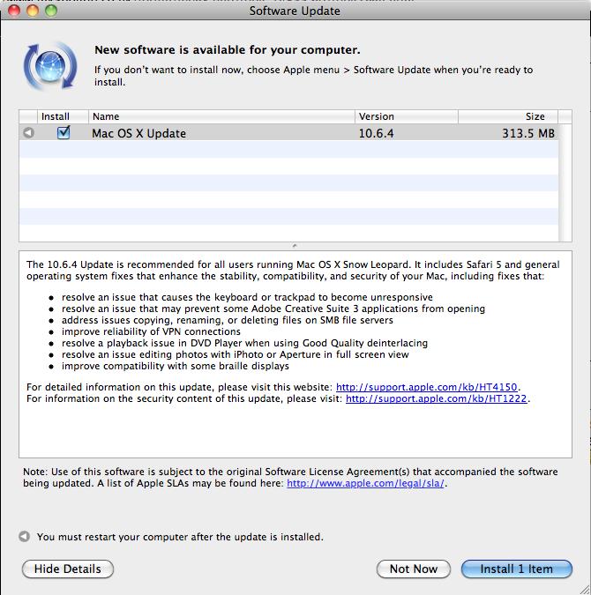
Task: Click the keyboard or trackpad unresponsive bullet
Action: (x=247, y=297)
